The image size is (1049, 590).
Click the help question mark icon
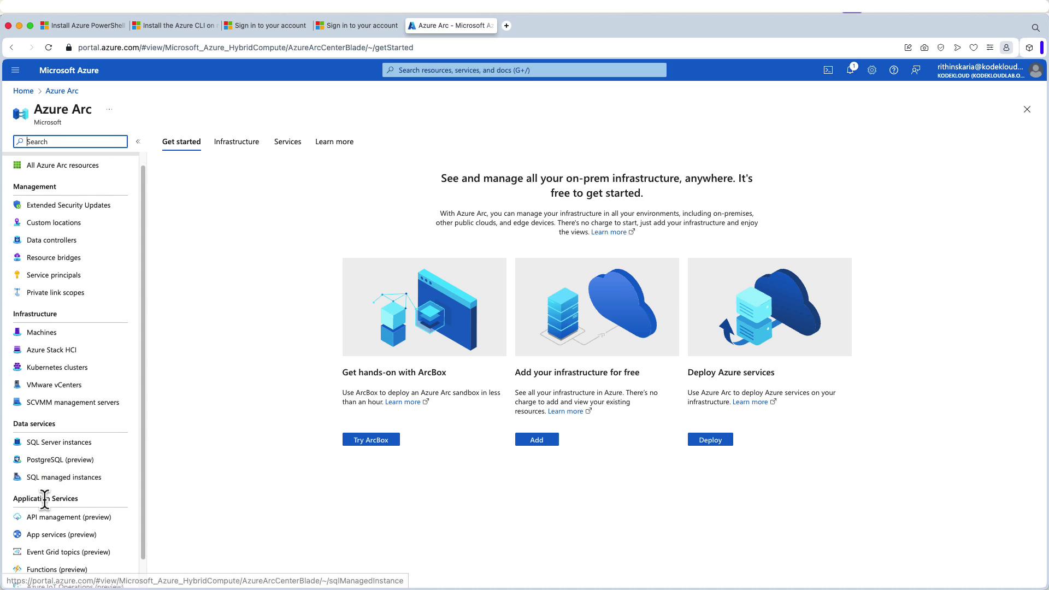coord(894,70)
